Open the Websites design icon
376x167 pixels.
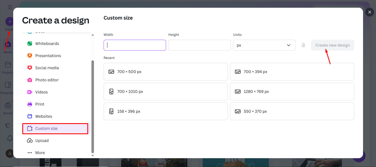29,116
